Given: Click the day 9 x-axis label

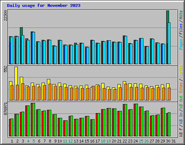Looking at the screenshot, I should tap(55, 141).
